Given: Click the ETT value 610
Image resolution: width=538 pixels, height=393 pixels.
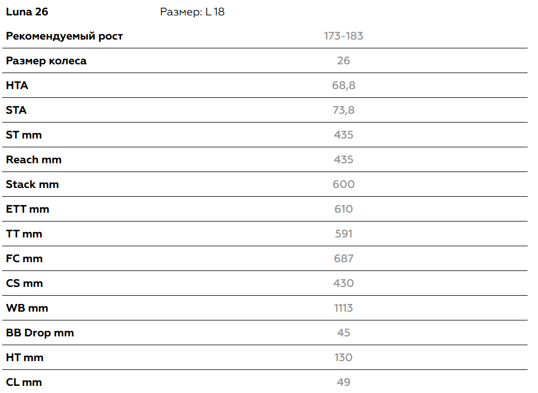Looking at the screenshot, I should [x=343, y=209].
